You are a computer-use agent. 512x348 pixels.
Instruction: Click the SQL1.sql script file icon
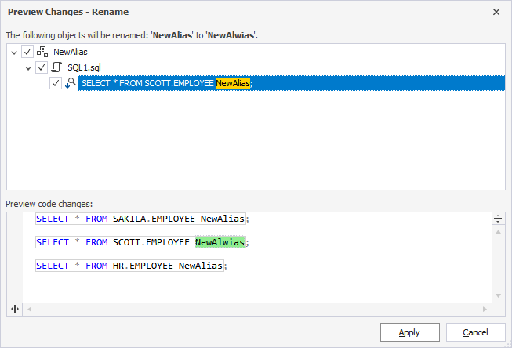pos(56,67)
